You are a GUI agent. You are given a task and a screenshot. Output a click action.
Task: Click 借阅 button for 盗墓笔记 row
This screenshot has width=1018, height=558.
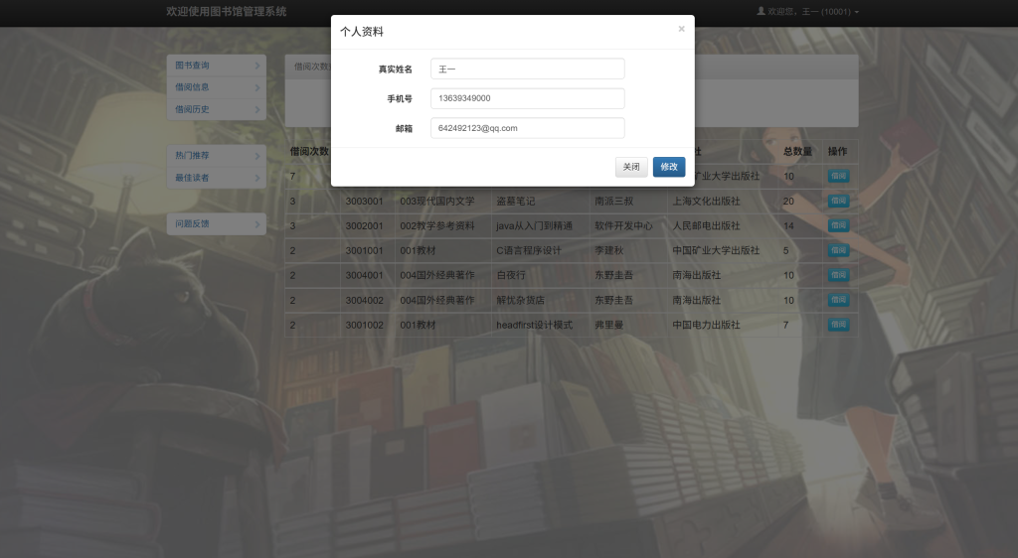838,201
